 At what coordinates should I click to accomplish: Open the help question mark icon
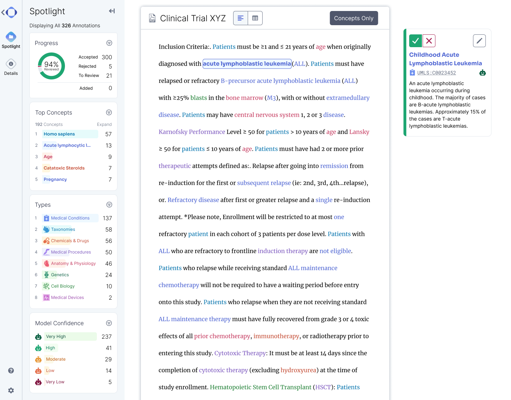pyautogui.click(x=11, y=371)
